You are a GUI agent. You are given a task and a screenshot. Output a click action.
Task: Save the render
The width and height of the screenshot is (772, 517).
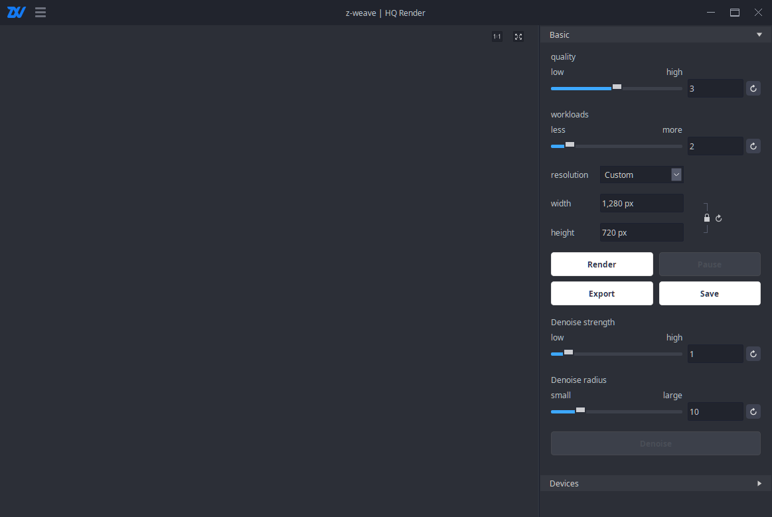[710, 293]
